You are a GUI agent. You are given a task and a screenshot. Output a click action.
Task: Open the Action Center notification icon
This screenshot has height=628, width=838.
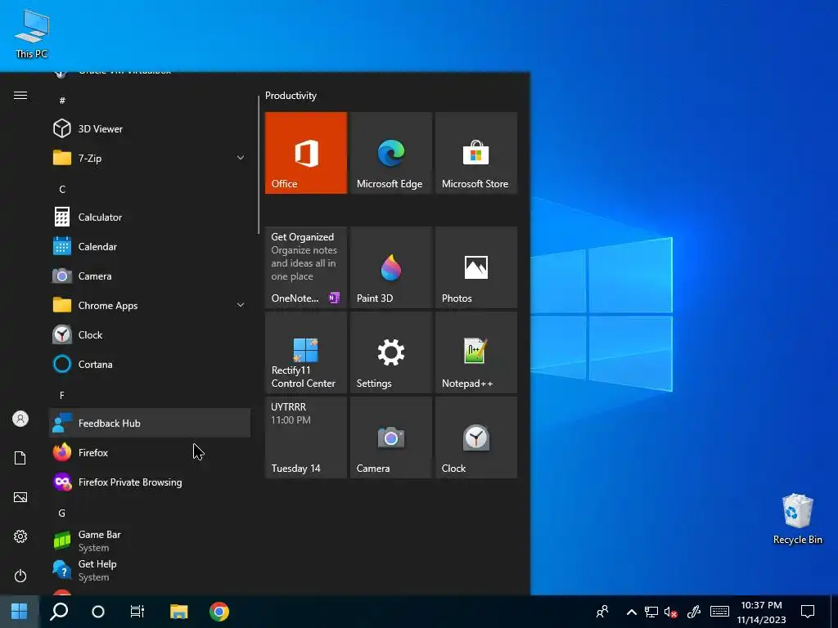click(808, 612)
